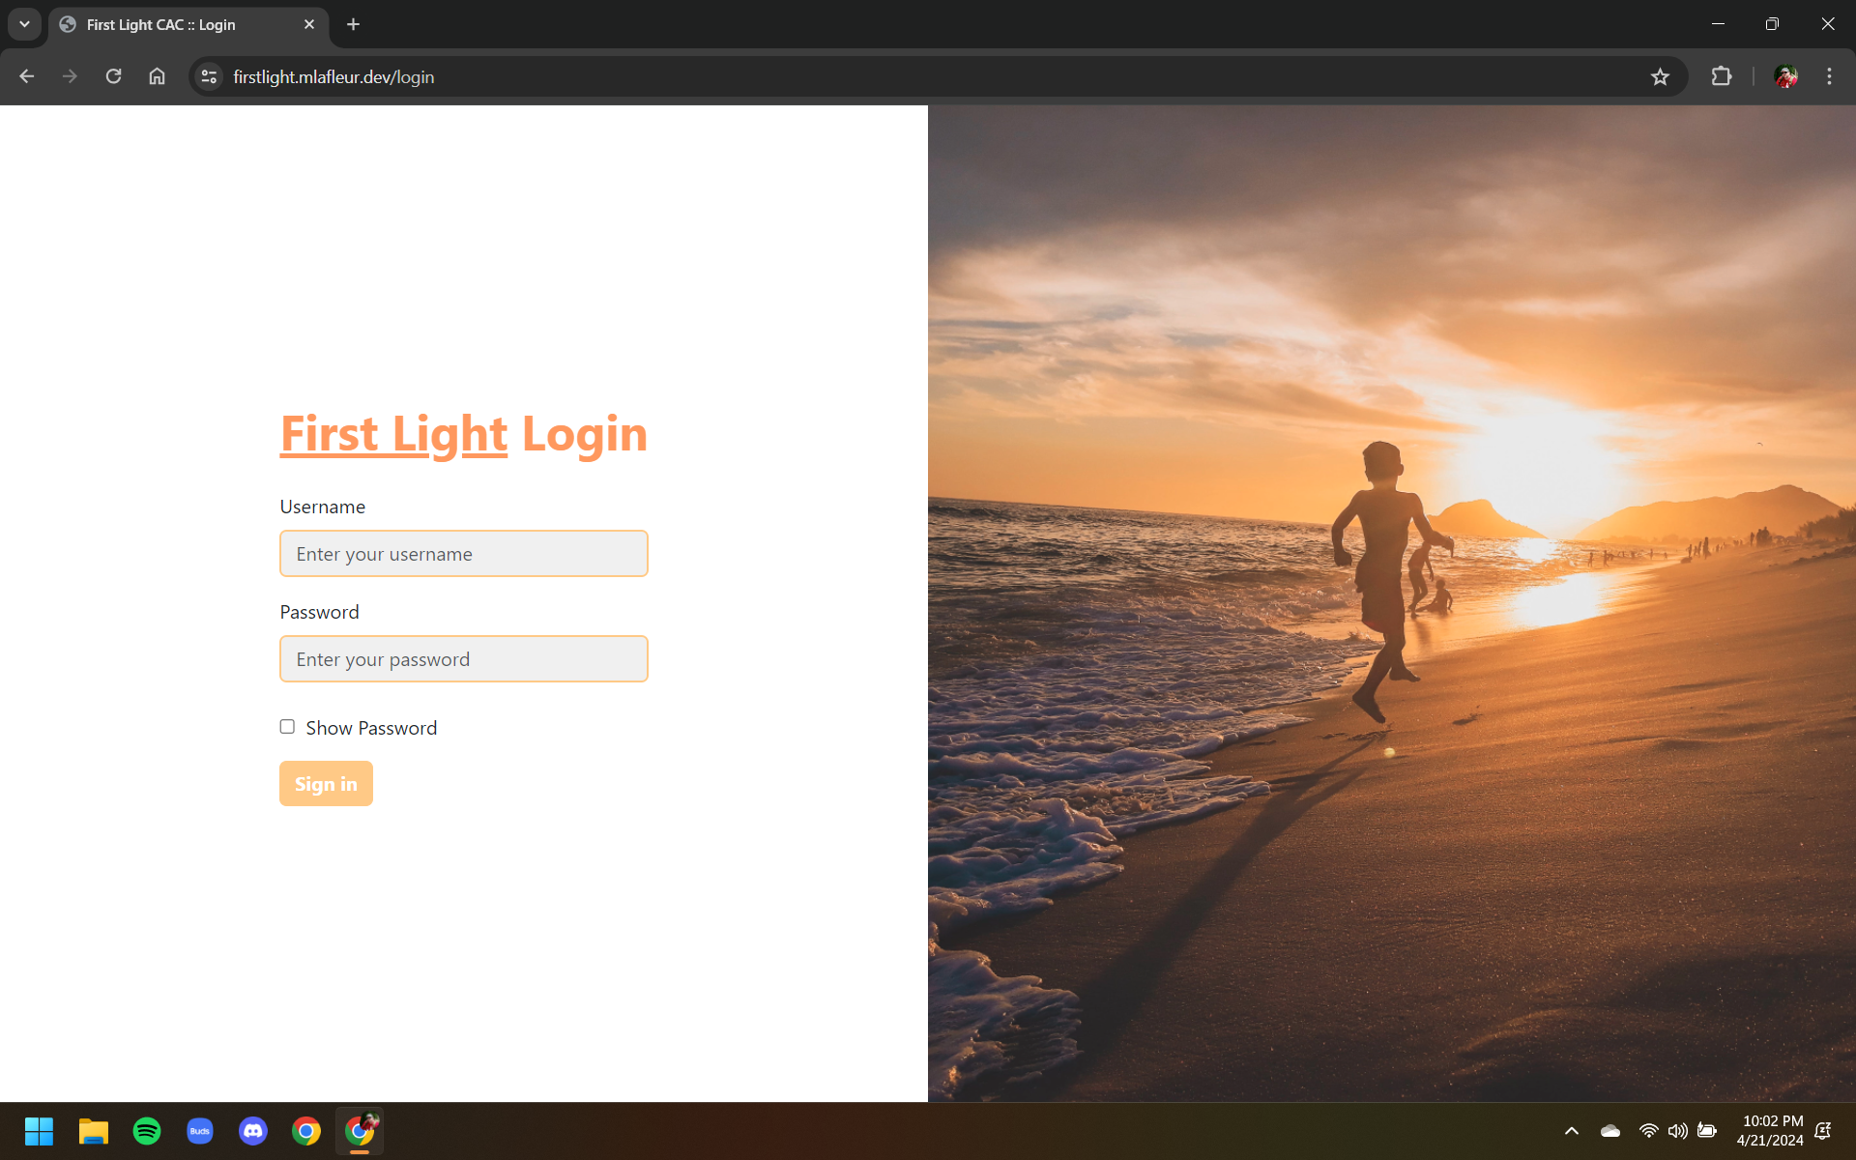View site information icon in address bar
This screenshot has height=1160, width=1856.
click(x=209, y=76)
